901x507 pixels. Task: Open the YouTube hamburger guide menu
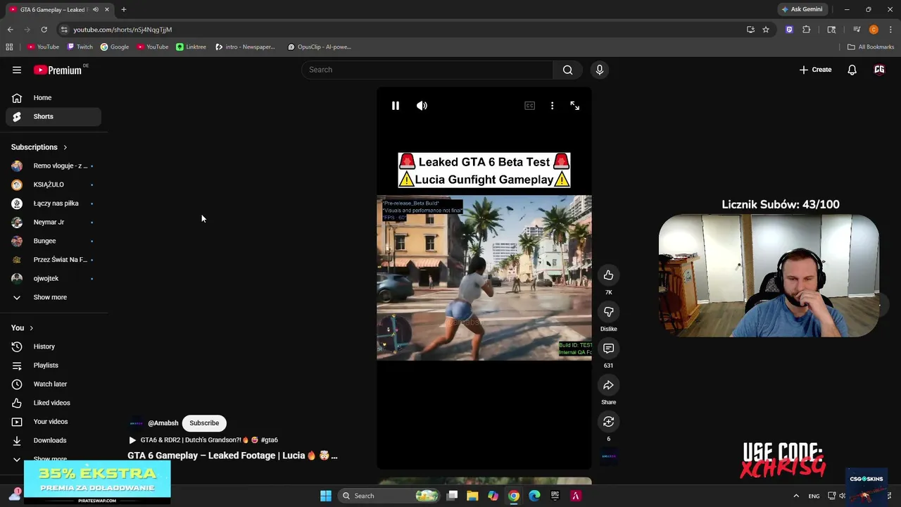17,70
